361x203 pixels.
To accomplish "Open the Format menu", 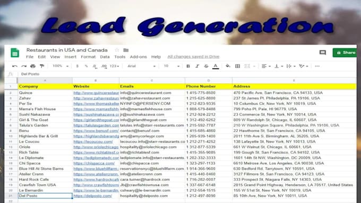I will [x=88, y=57].
